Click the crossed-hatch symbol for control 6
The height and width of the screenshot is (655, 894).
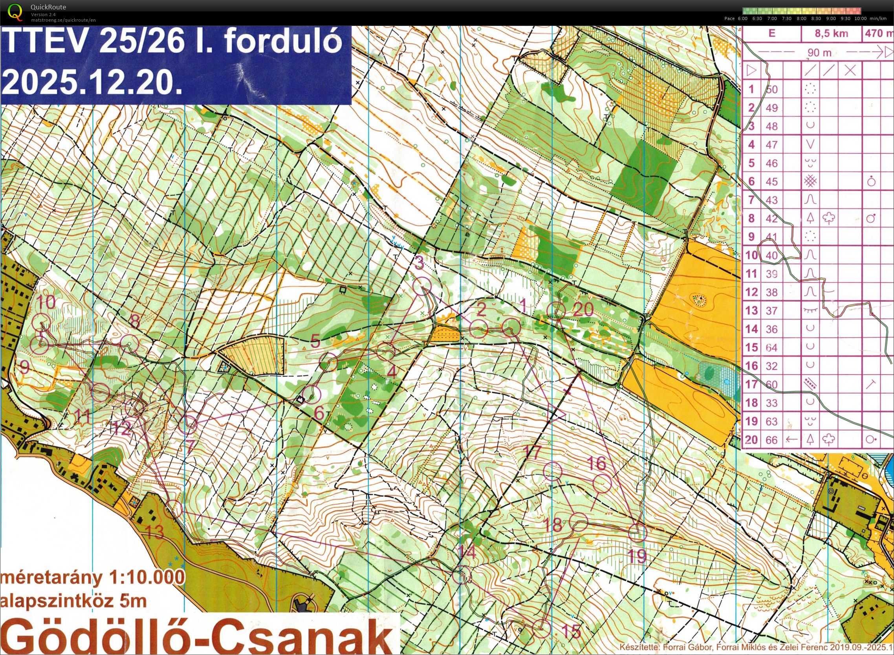click(811, 182)
